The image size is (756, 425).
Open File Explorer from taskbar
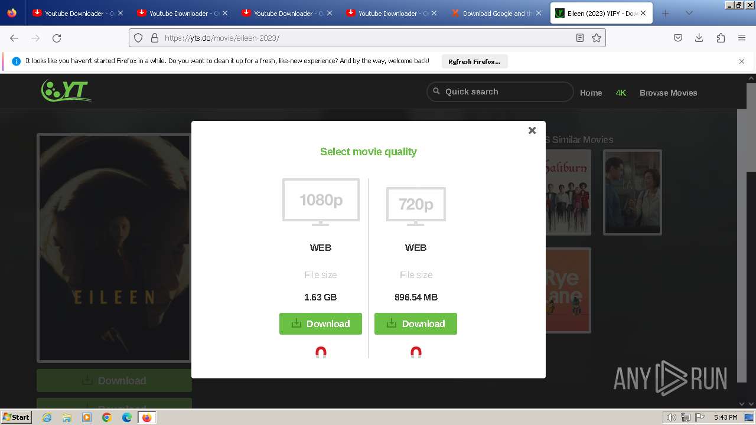[x=67, y=417]
